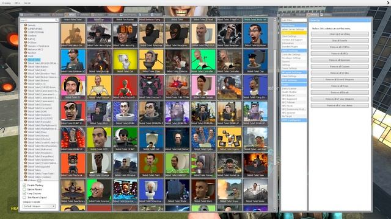This screenshot has width=391, height=219.
Task: Select the Skibidi Toilet Hydra icon
Action: [203, 139]
